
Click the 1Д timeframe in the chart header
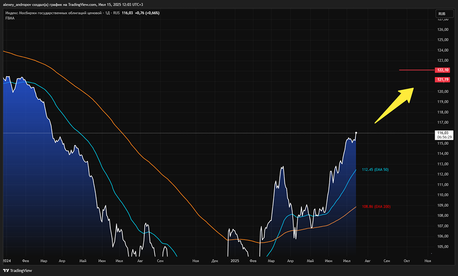[x=107, y=13]
